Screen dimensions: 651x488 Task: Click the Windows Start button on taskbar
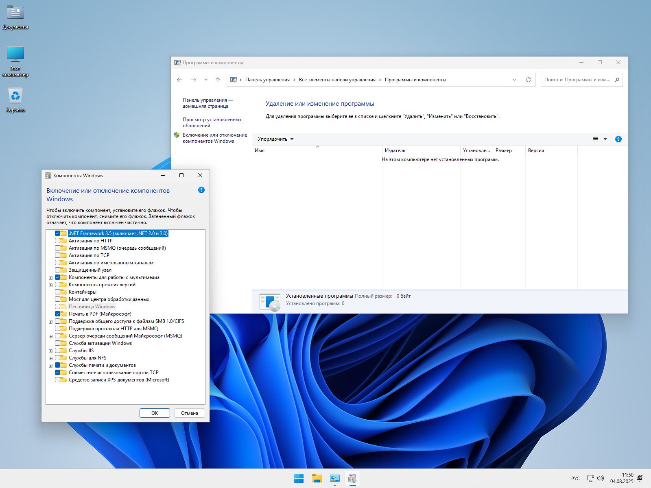click(x=299, y=479)
